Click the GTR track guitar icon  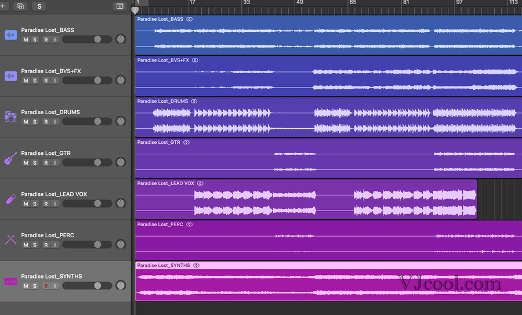coord(10,158)
